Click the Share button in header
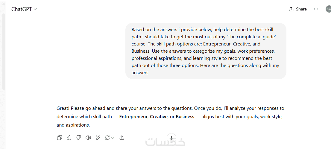The image size is (331, 149). (x=297, y=9)
